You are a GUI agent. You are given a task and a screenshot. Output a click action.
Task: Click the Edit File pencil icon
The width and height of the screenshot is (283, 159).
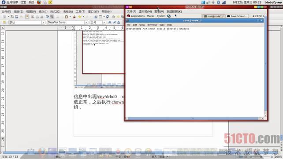coord(27,17)
